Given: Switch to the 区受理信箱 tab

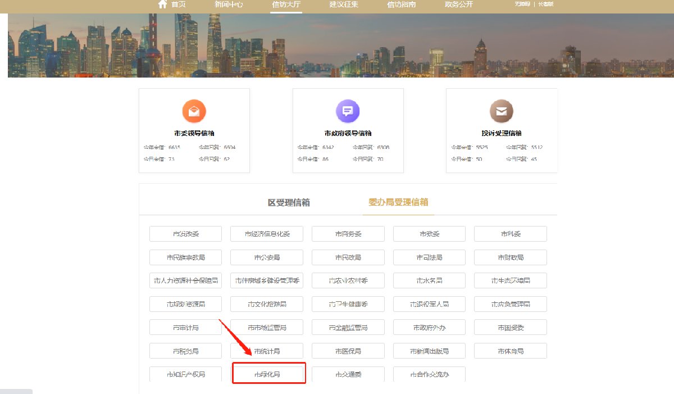Looking at the screenshot, I should pyautogui.click(x=289, y=202).
